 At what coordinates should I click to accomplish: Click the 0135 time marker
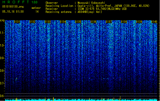click(x=78, y=22)
